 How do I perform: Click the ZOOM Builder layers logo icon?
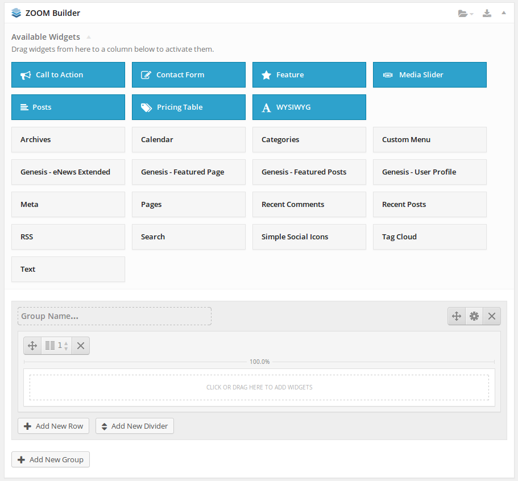tap(16, 13)
